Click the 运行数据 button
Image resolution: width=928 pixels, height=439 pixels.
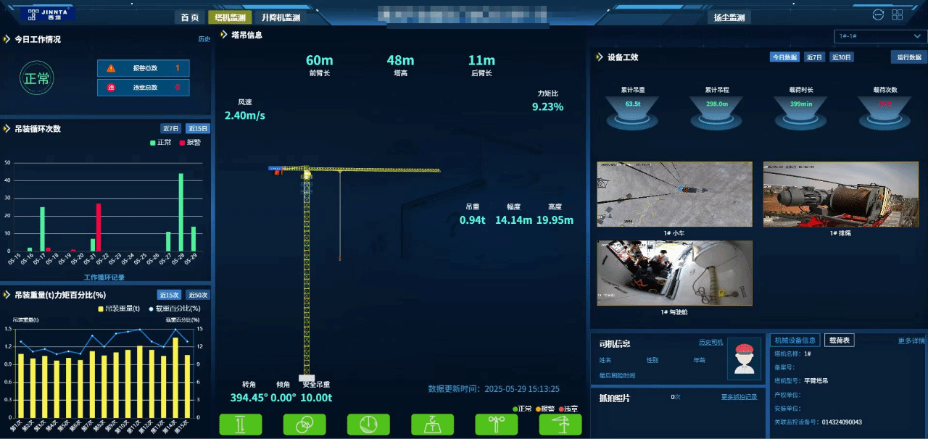pyautogui.click(x=908, y=57)
